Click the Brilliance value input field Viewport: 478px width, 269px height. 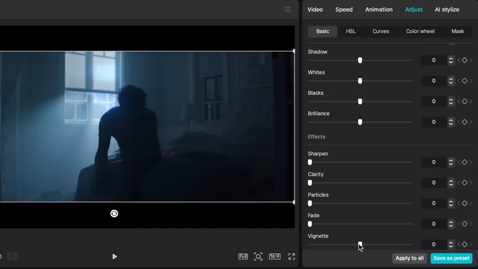coord(434,122)
